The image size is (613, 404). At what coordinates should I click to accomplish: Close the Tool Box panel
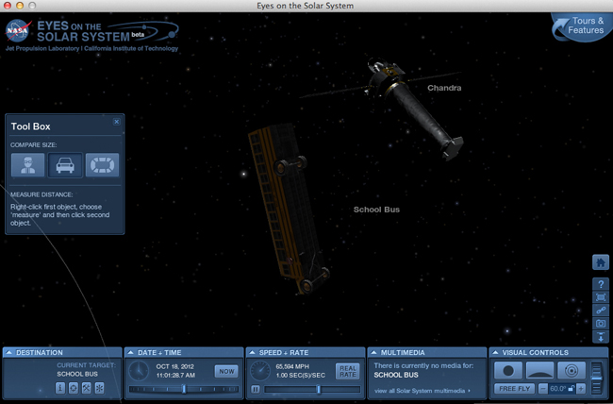click(x=117, y=122)
